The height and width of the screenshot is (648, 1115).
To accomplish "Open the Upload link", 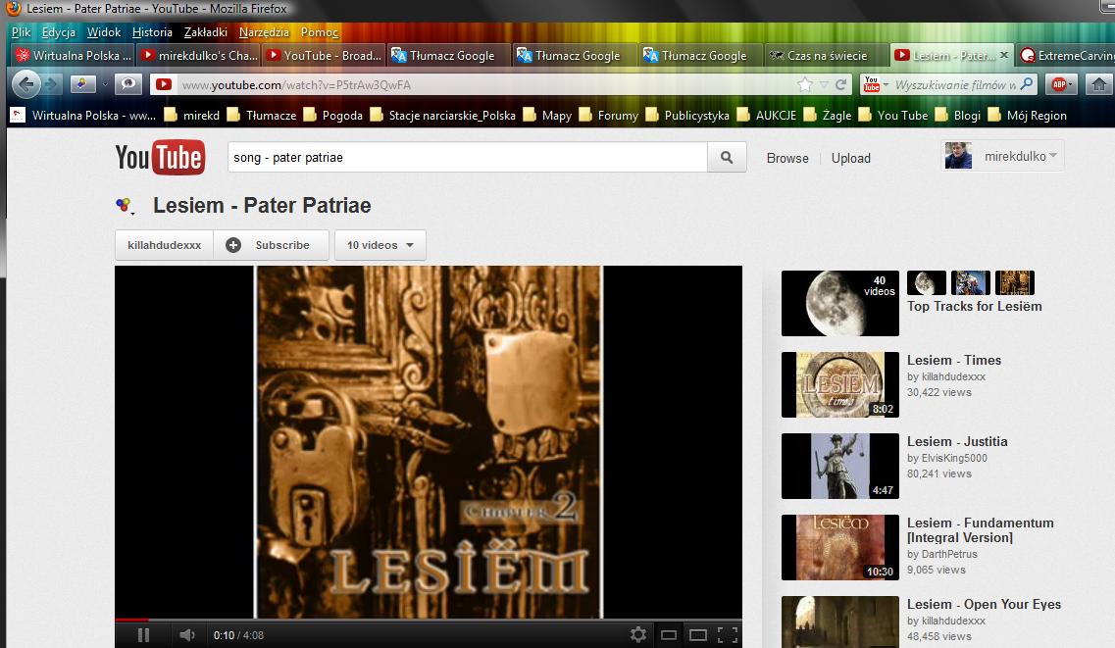I will 850,158.
